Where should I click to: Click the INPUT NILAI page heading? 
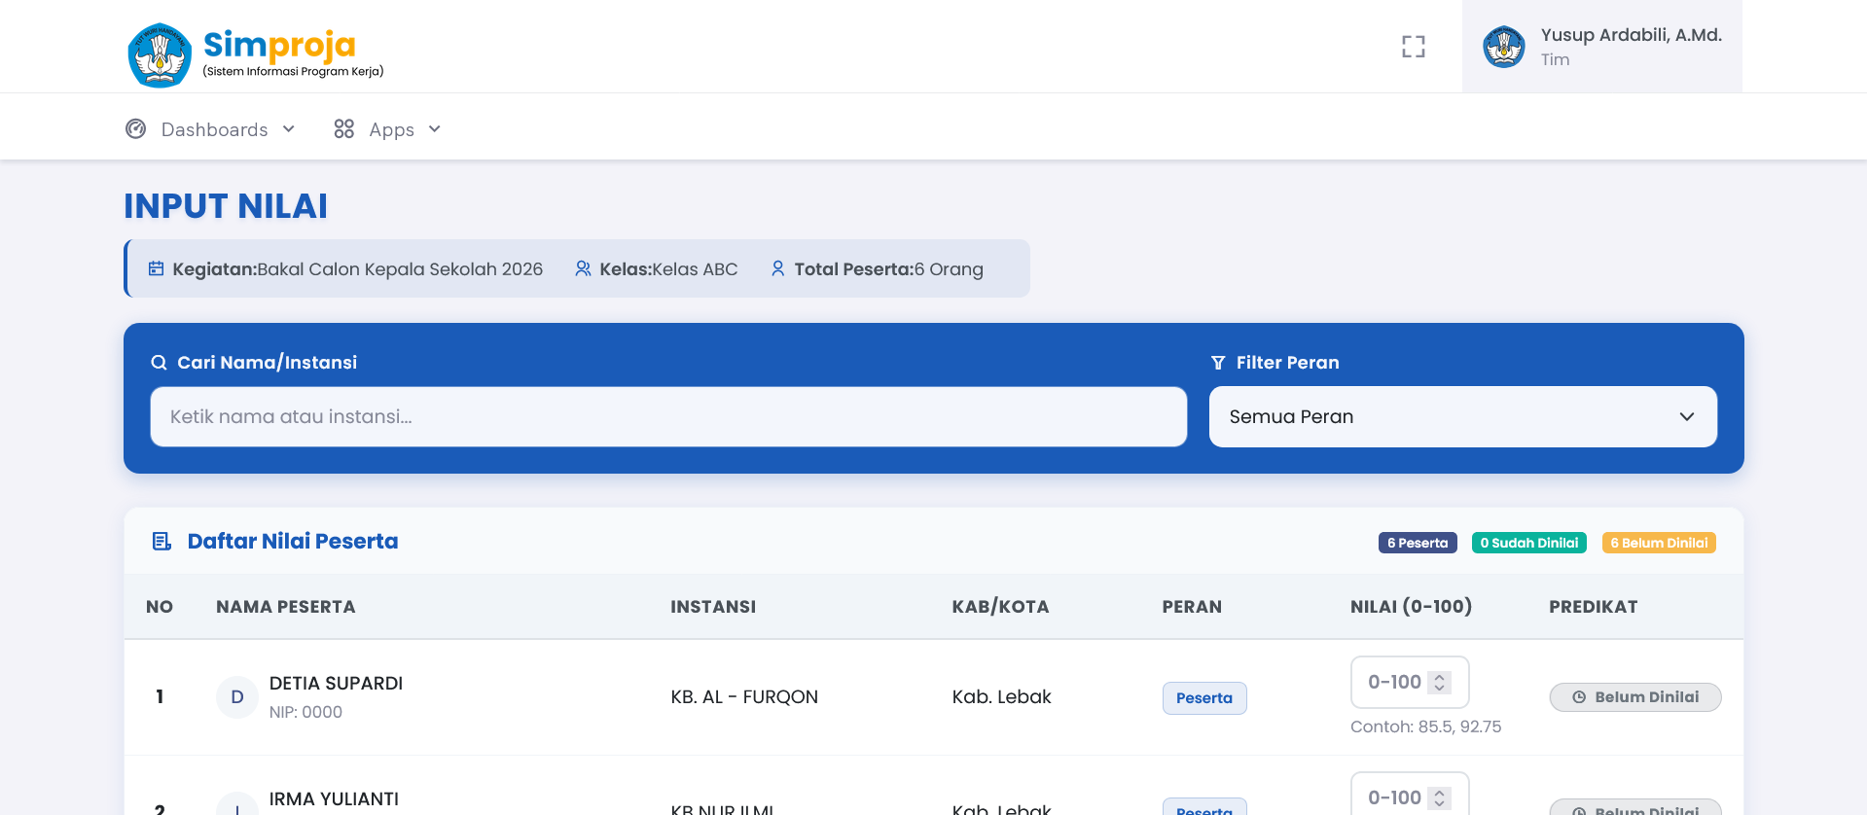click(x=226, y=206)
